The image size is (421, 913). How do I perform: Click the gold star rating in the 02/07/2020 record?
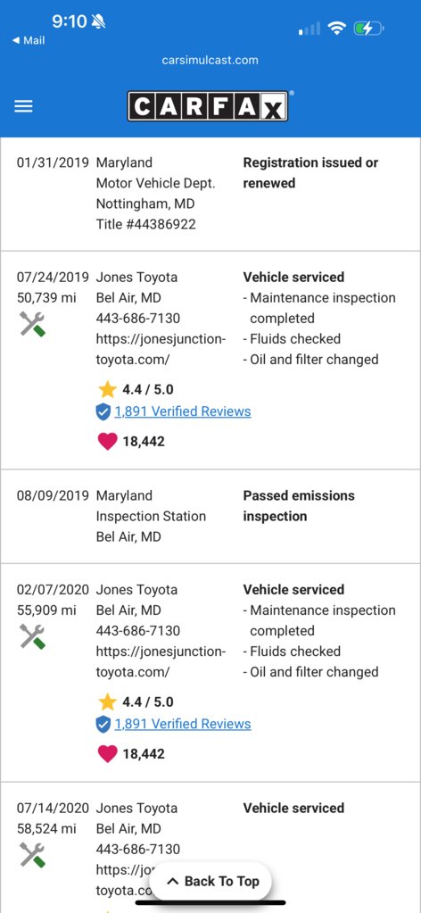coord(107,701)
